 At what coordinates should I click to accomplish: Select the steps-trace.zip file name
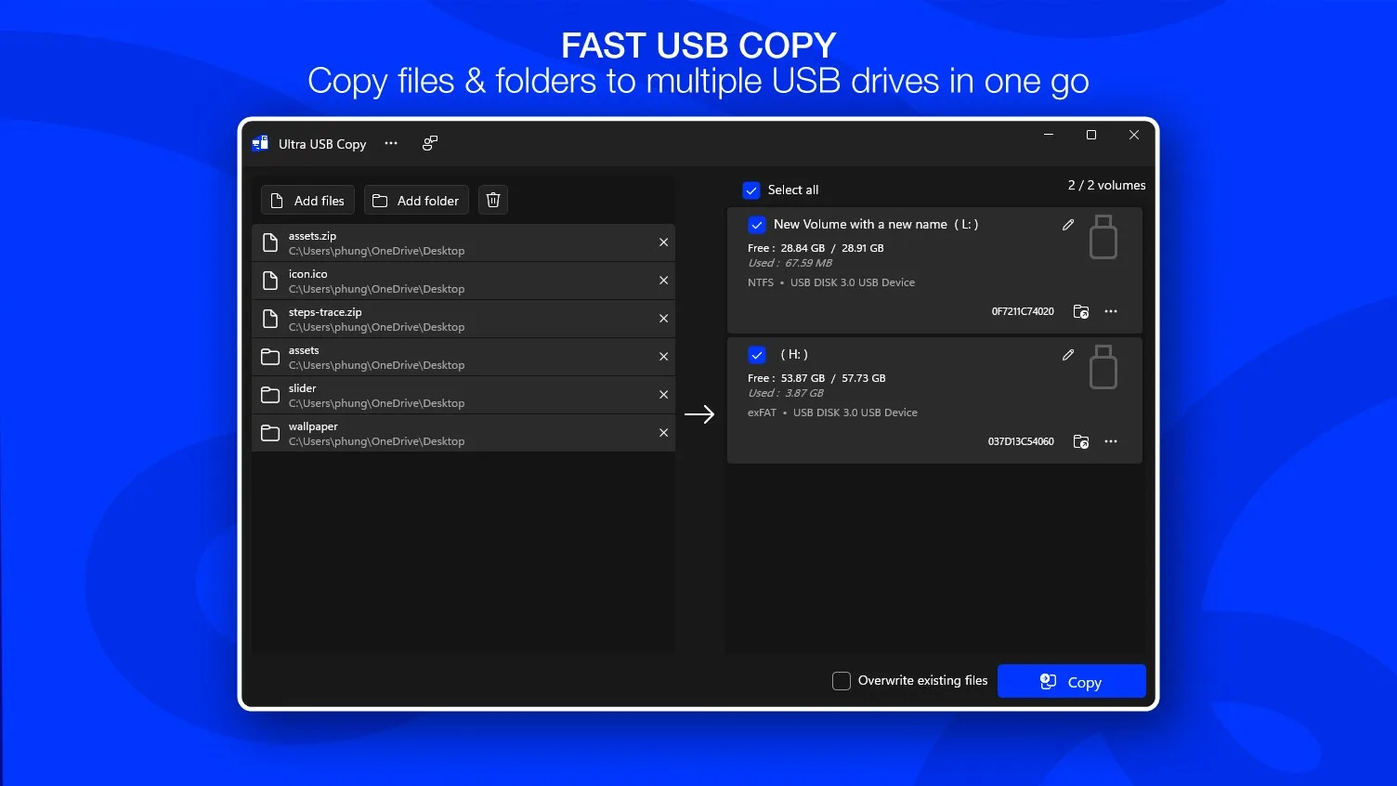tap(325, 312)
